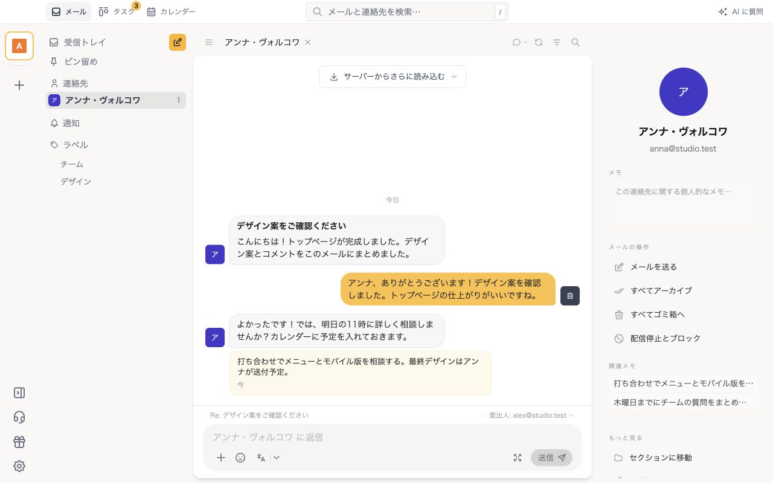The image size is (773, 483).
Task: Open AI に質問 assistant
Action: pos(740,11)
